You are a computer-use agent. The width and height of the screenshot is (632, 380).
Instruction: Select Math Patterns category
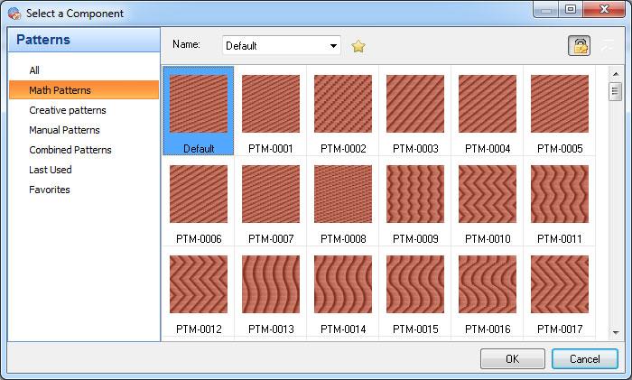tap(84, 90)
